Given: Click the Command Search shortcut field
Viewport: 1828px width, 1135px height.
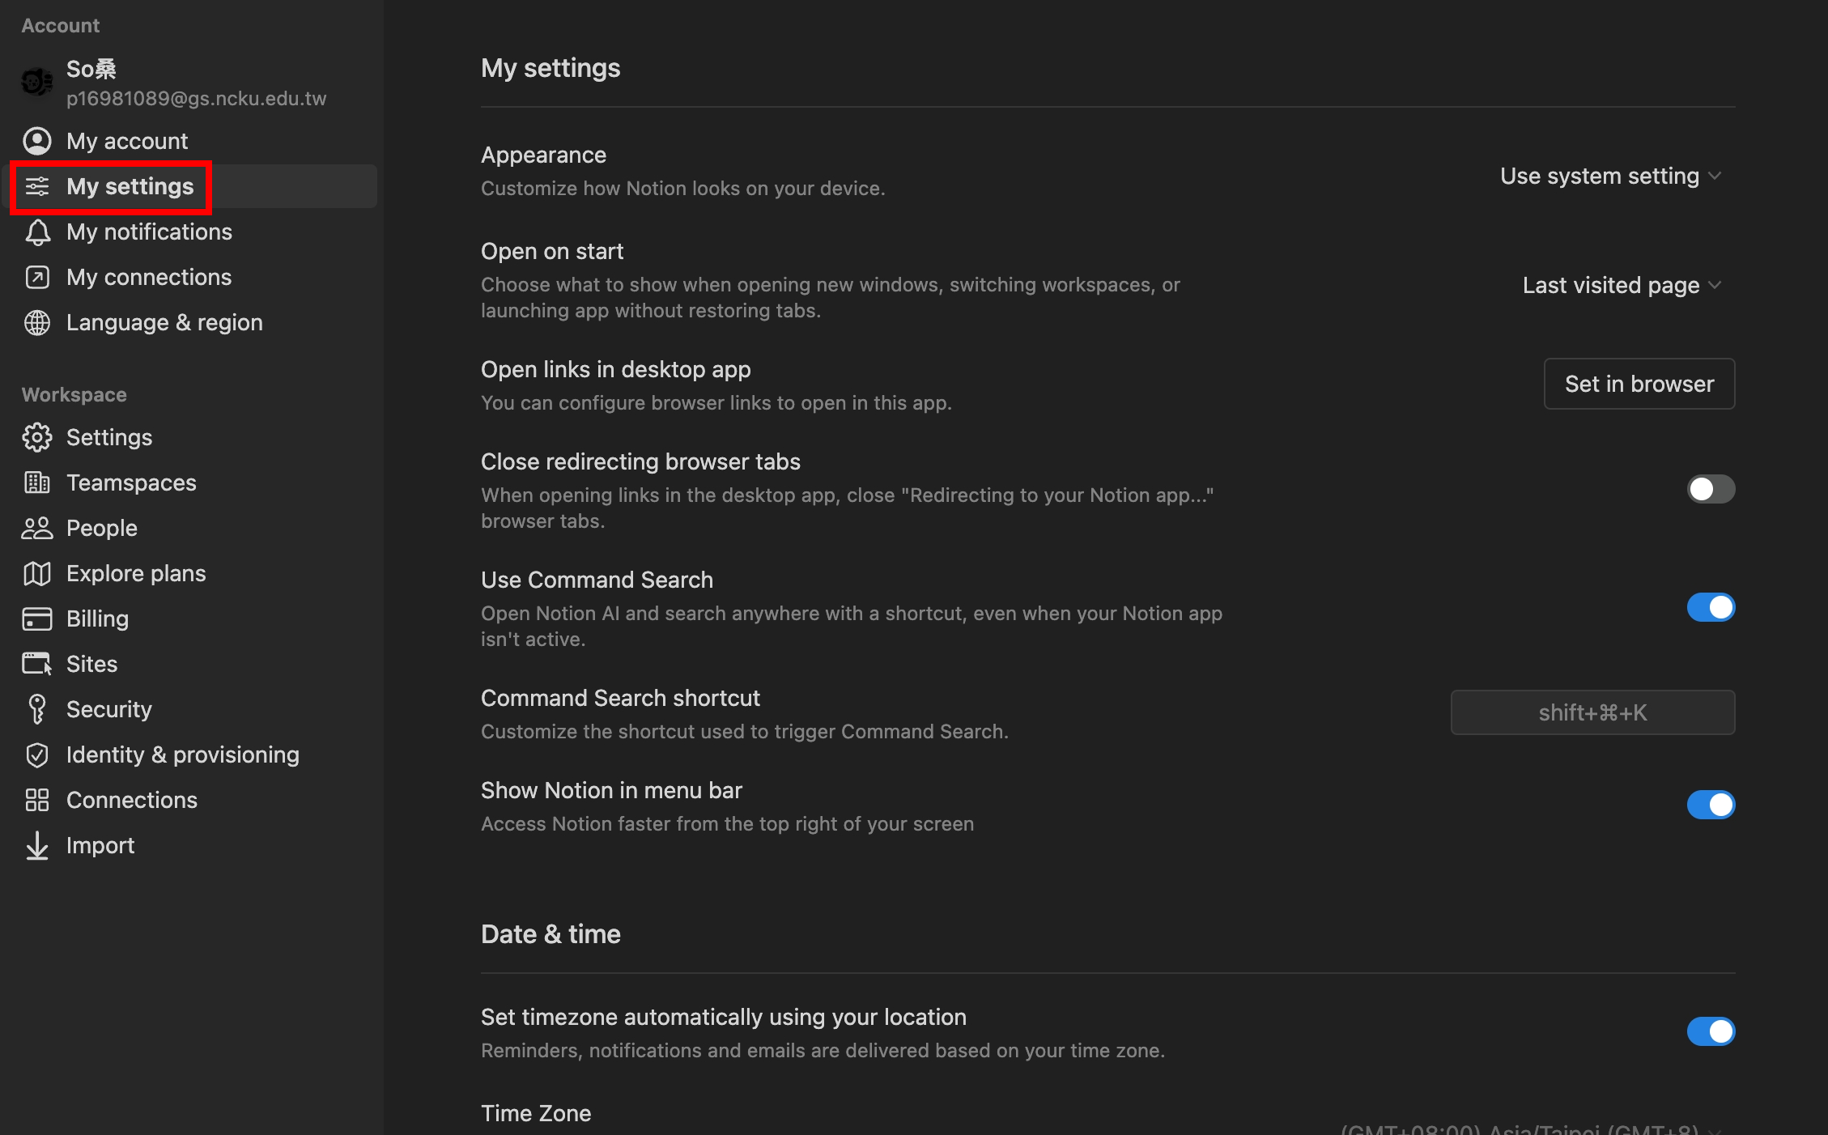Looking at the screenshot, I should [x=1592, y=712].
